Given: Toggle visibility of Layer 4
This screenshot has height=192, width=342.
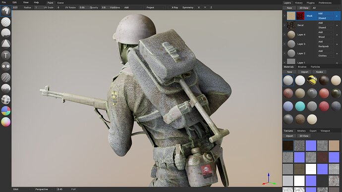Looking at the screenshot, I should pos(284,35).
